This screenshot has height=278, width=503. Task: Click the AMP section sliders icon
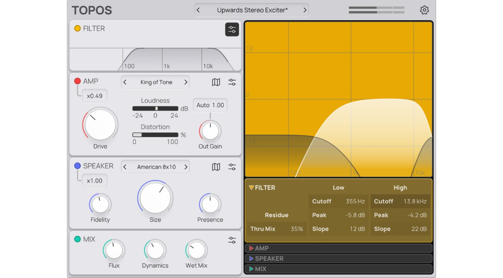232,82
